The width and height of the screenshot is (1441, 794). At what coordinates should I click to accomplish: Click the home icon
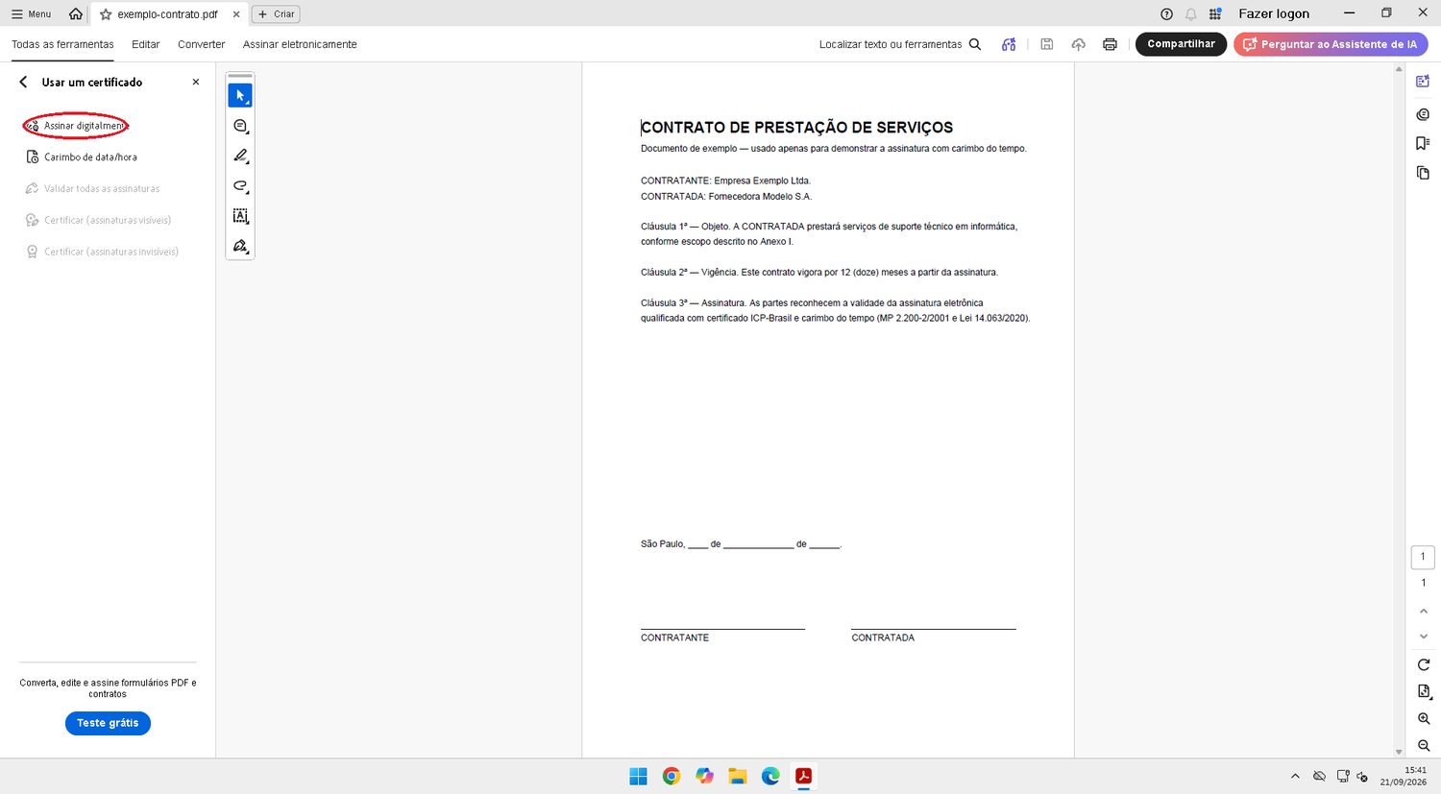[76, 13]
